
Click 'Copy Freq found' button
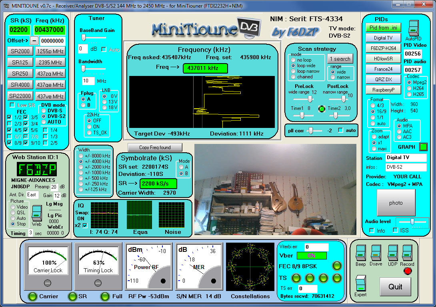(155, 147)
